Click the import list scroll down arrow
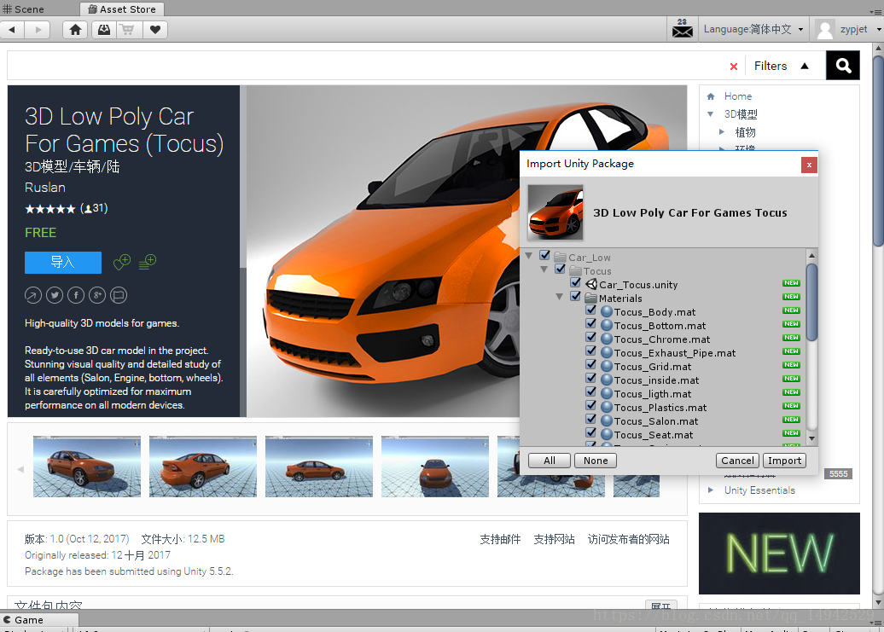 (811, 438)
